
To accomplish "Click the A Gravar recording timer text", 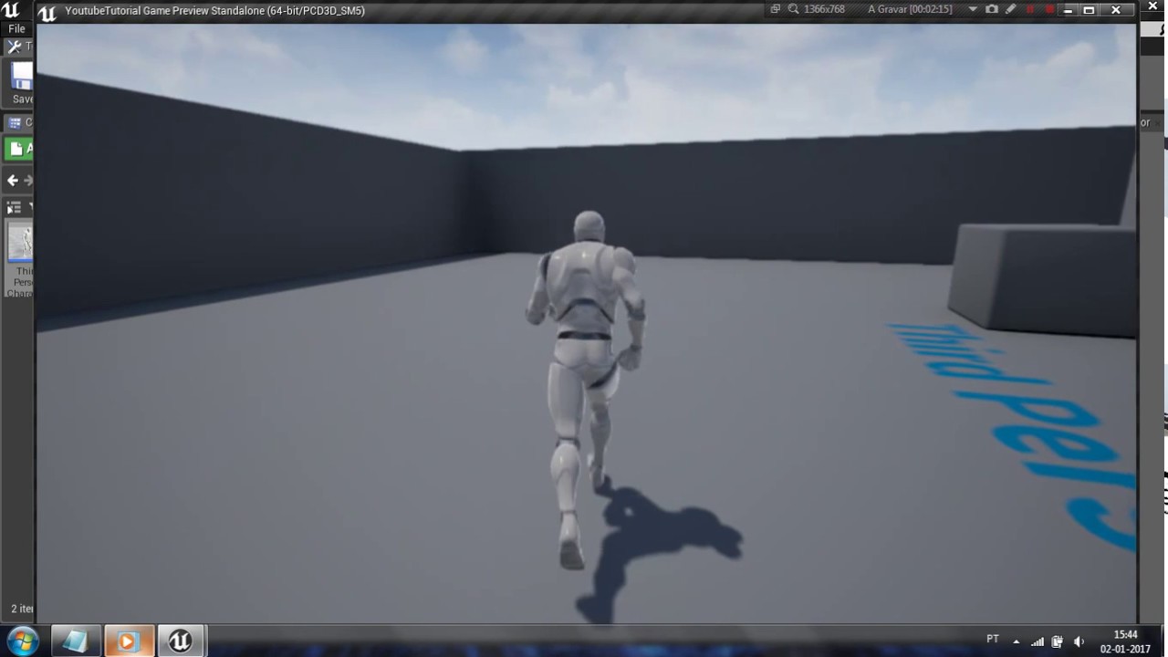I will pos(910,9).
